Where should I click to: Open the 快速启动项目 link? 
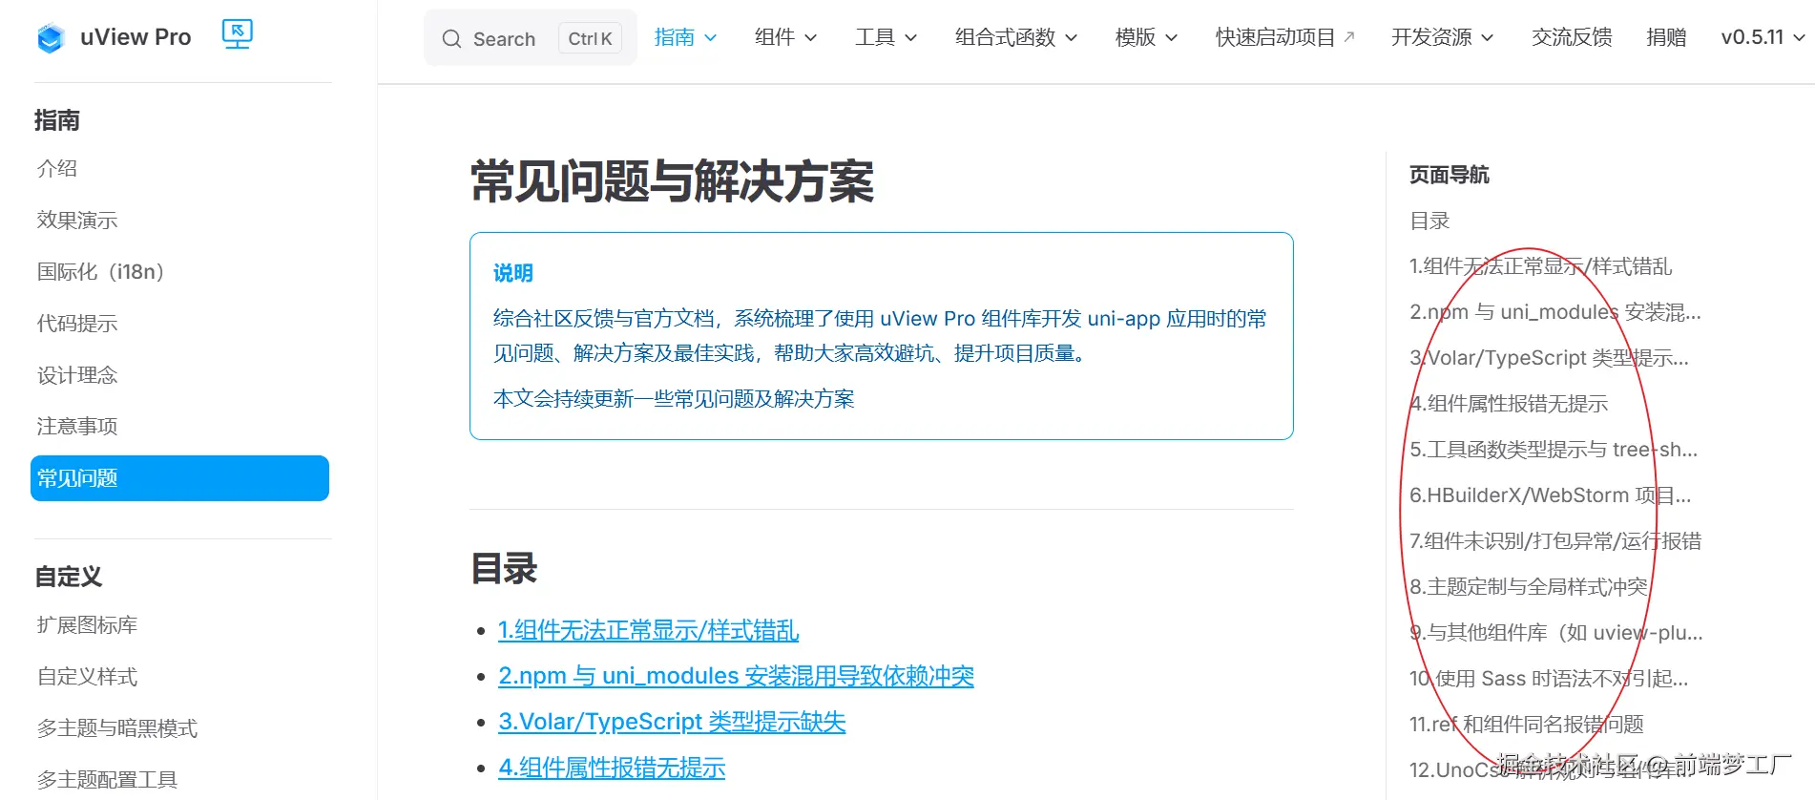coord(1284,37)
